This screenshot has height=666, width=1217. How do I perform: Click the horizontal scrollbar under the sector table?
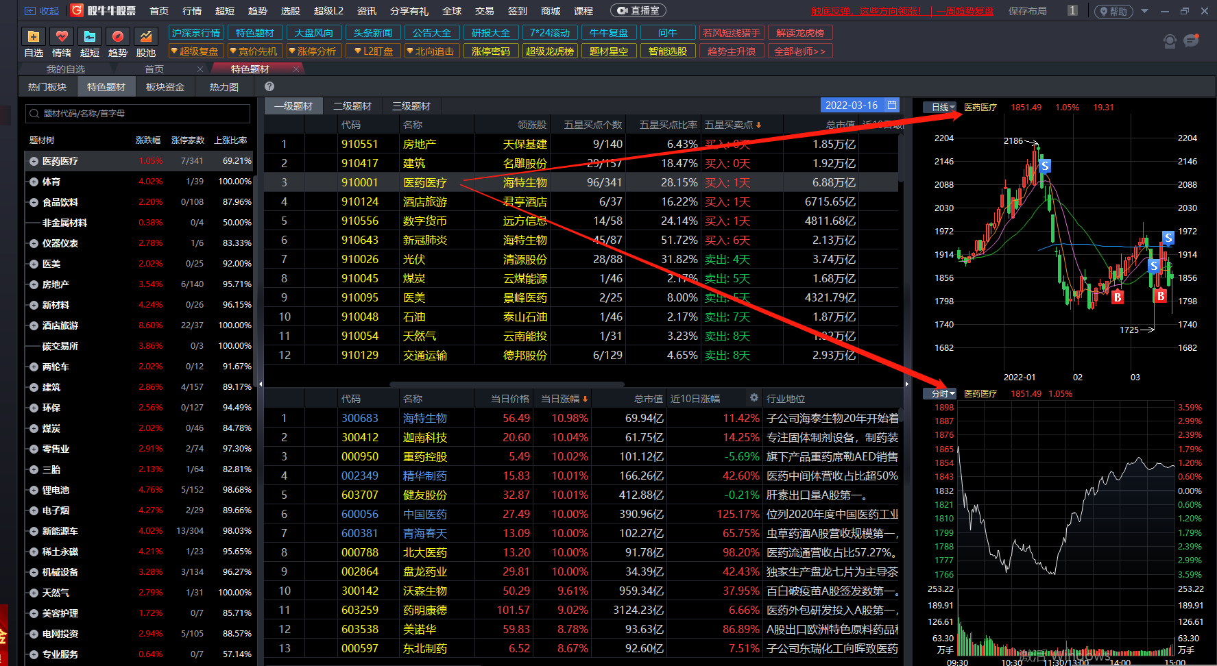[x=507, y=384]
